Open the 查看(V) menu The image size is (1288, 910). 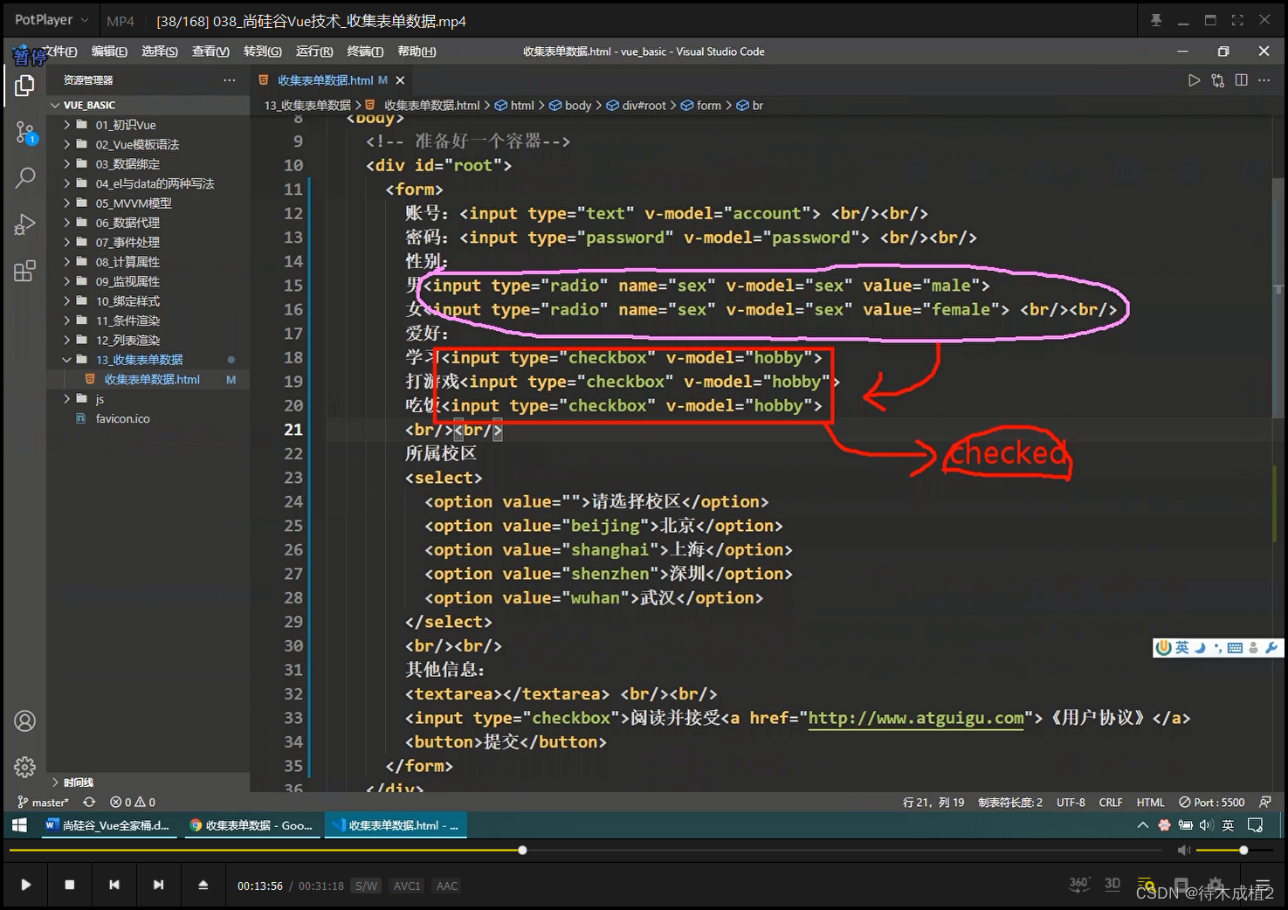point(210,52)
